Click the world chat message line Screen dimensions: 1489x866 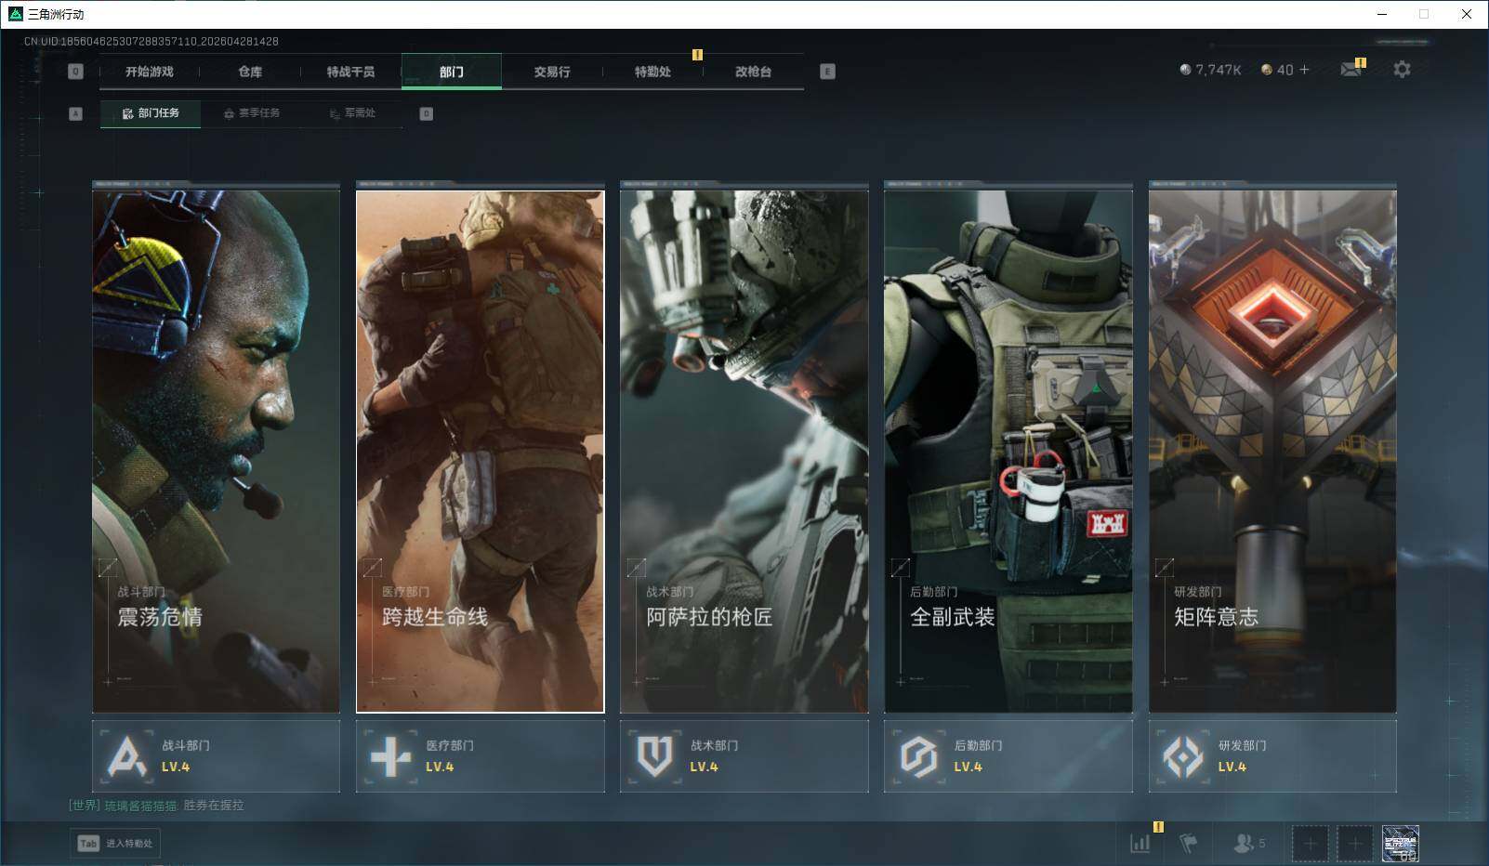pos(156,806)
